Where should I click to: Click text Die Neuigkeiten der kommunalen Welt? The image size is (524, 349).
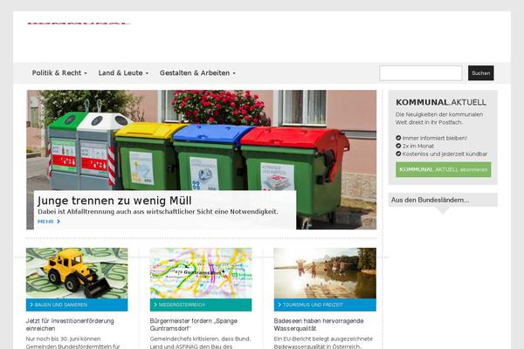(x=439, y=119)
